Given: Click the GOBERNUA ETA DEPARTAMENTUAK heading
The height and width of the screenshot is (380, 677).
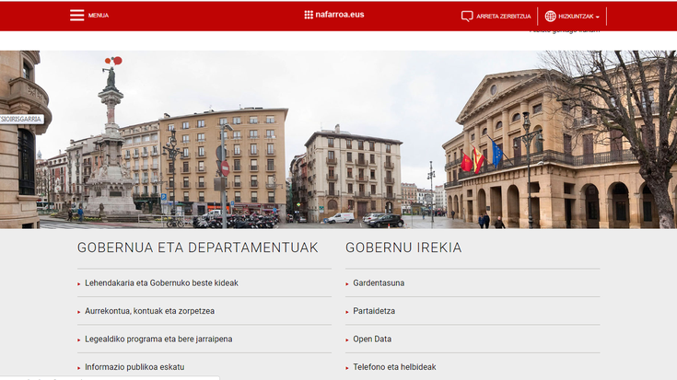Looking at the screenshot, I should tap(198, 248).
